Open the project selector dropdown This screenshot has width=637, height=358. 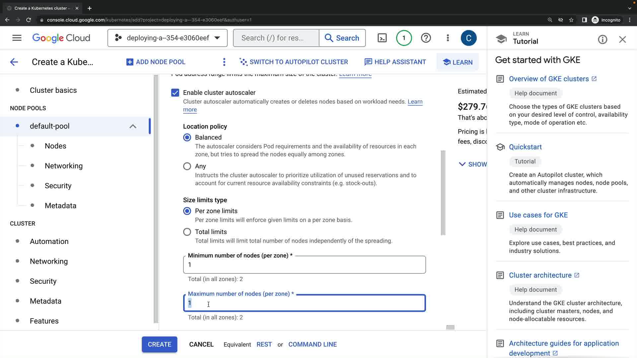[x=167, y=38]
